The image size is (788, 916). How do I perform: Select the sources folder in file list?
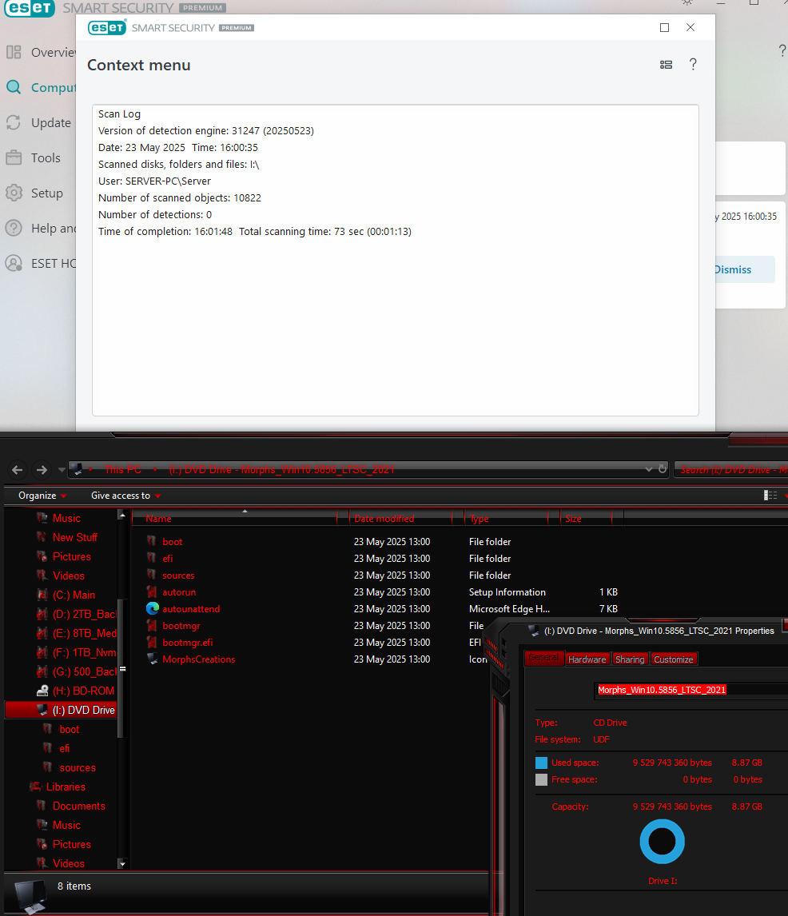click(x=178, y=575)
